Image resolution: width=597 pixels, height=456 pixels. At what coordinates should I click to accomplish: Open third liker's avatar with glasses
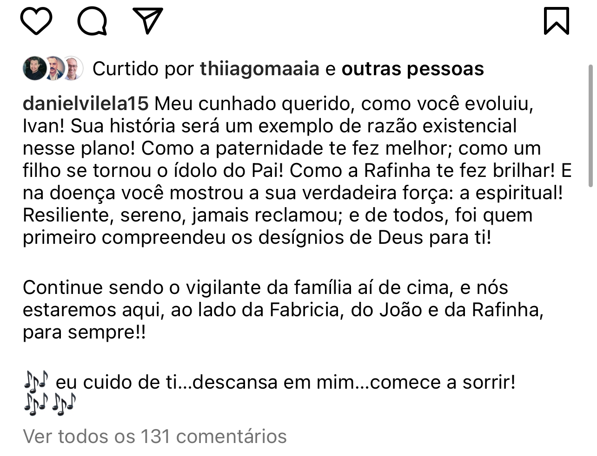[73, 69]
